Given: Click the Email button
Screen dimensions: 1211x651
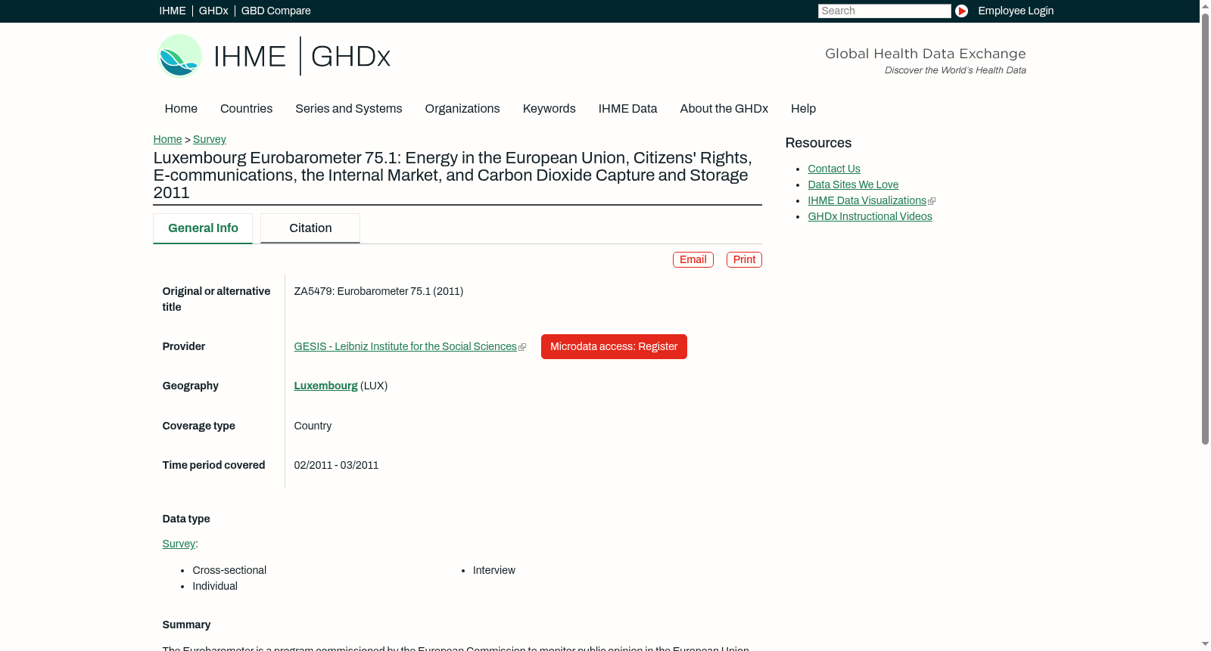Looking at the screenshot, I should coord(693,259).
